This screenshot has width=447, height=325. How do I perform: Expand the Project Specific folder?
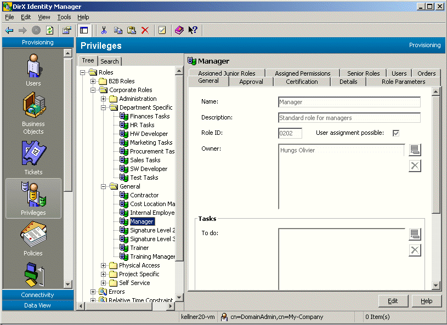102,273
